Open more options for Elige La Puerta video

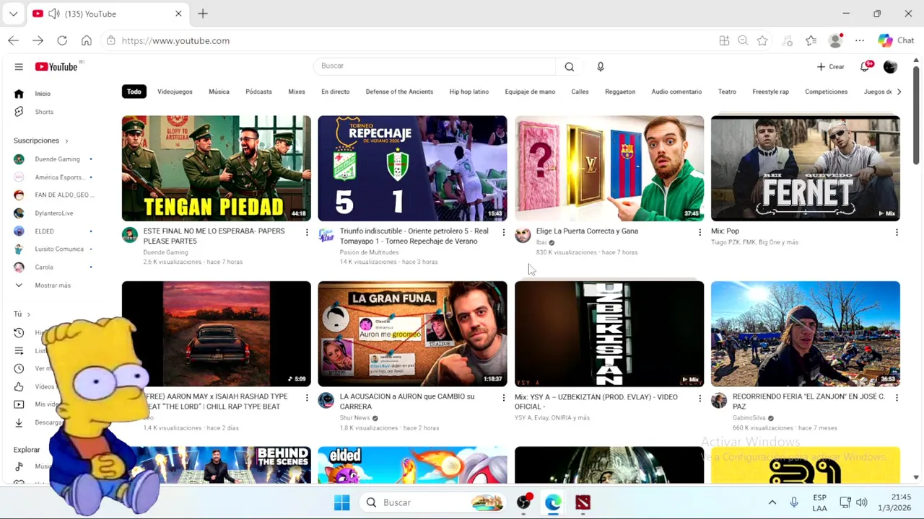(x=699, y=232)
